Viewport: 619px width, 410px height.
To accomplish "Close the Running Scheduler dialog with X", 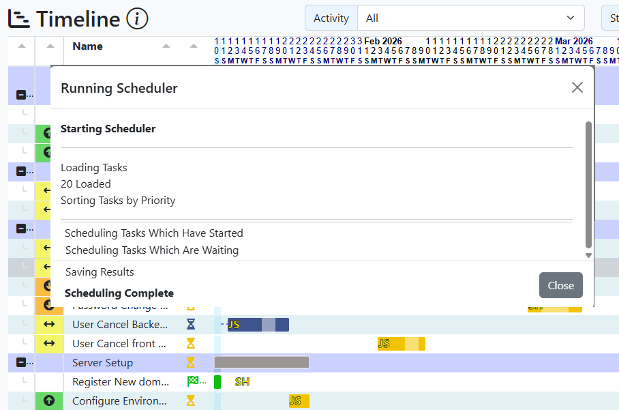I will 577,87.
